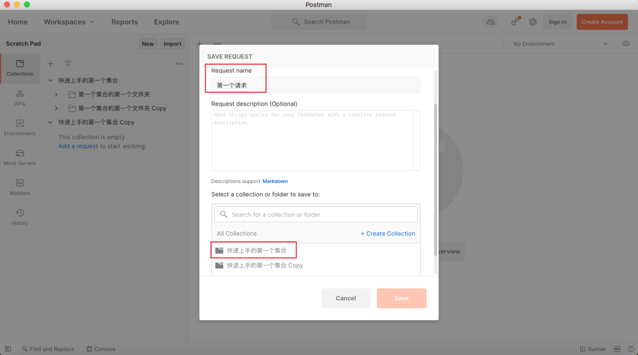Toggle the sidebar icon in status bar

[8, 349]
